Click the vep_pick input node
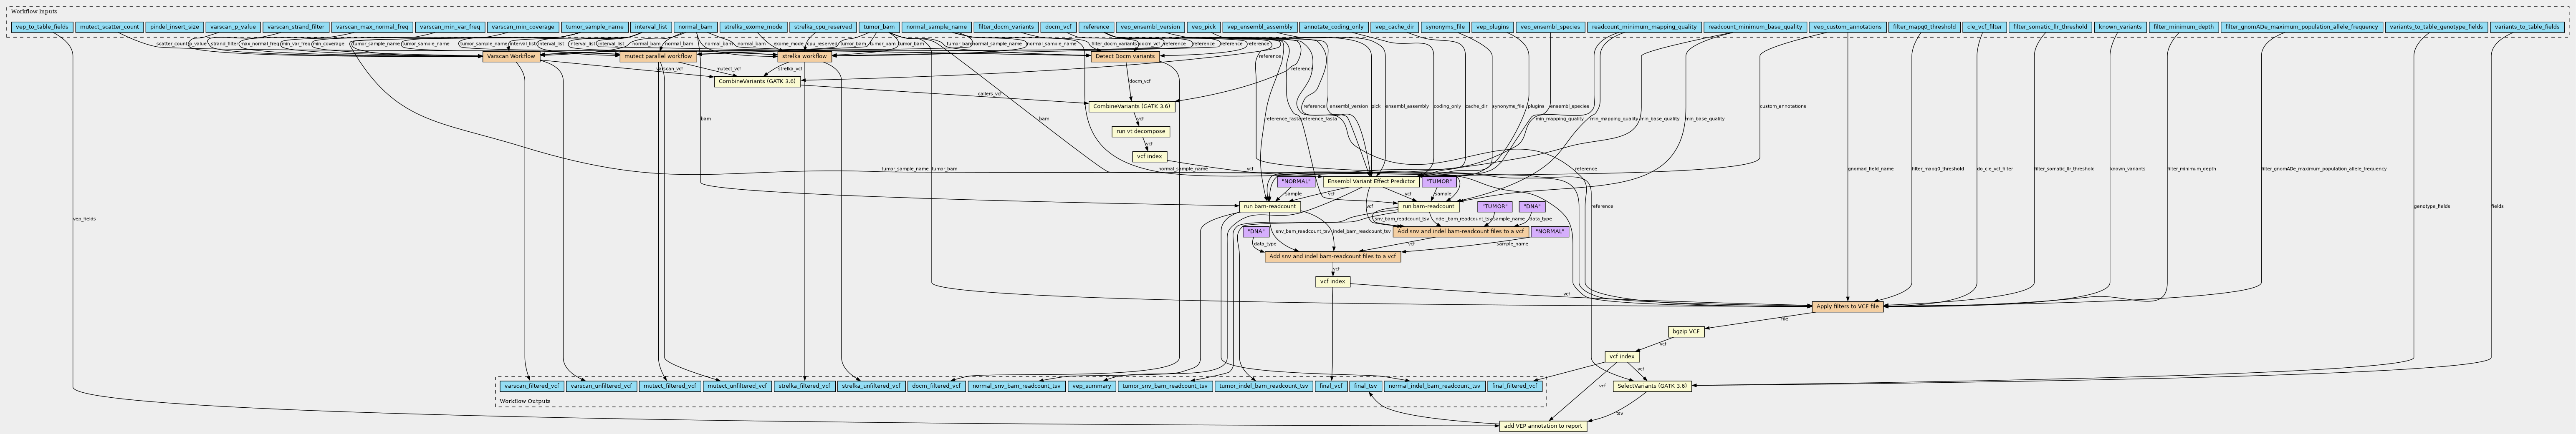 tap(1203, 27)
